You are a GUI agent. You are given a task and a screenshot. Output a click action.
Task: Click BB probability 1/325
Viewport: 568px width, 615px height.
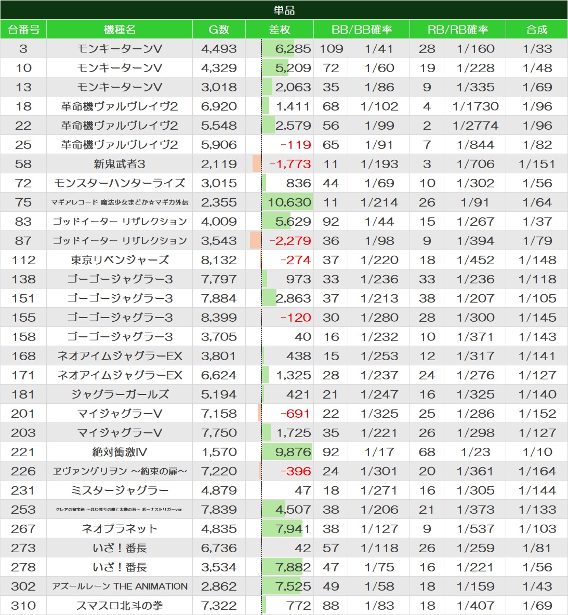tap(379, 414)
